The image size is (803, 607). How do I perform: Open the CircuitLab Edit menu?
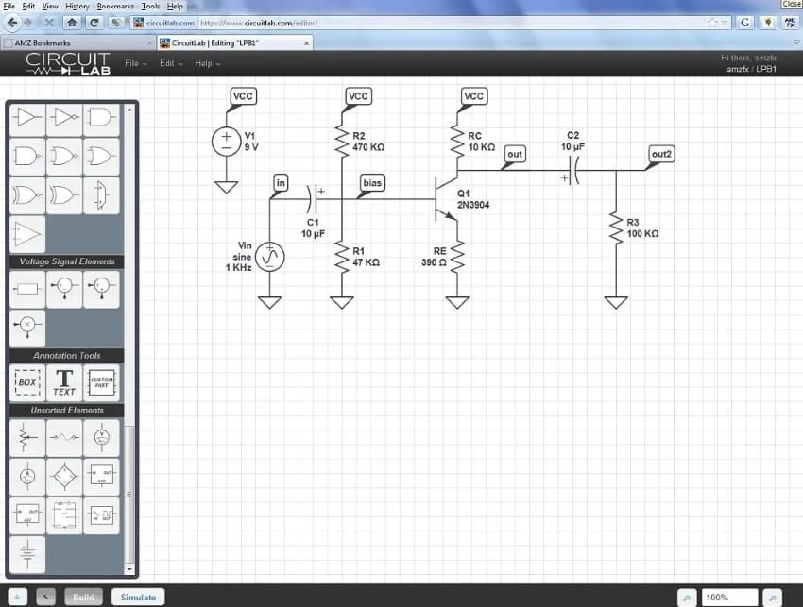click(168, 63)
